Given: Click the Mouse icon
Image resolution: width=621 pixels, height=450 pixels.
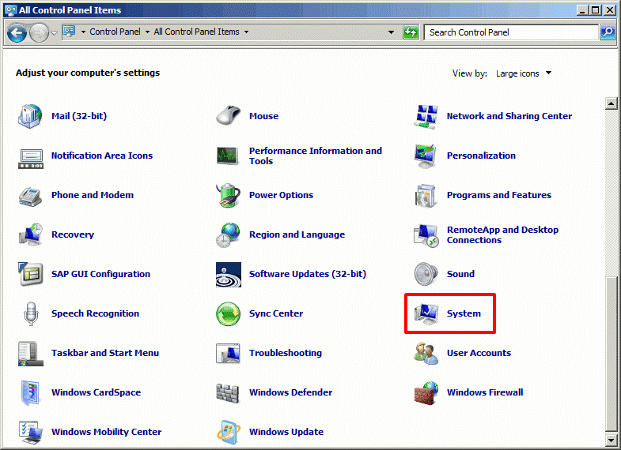Looking at the screenshot, I should 228,116.
